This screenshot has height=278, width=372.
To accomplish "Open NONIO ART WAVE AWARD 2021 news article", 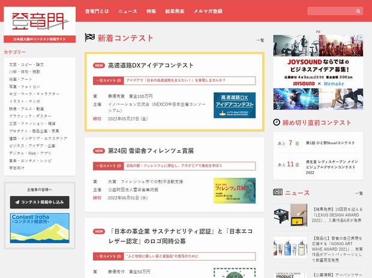I will click(x=337, y=249).
